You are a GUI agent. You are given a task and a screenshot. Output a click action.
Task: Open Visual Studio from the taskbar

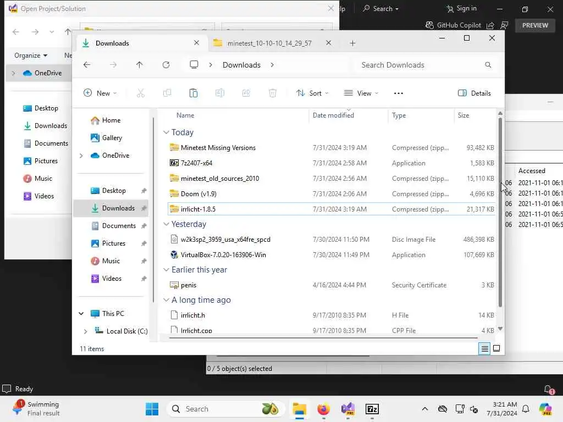(x=348, y=409)
